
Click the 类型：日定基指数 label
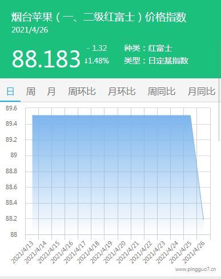click(x=156, y=61)
